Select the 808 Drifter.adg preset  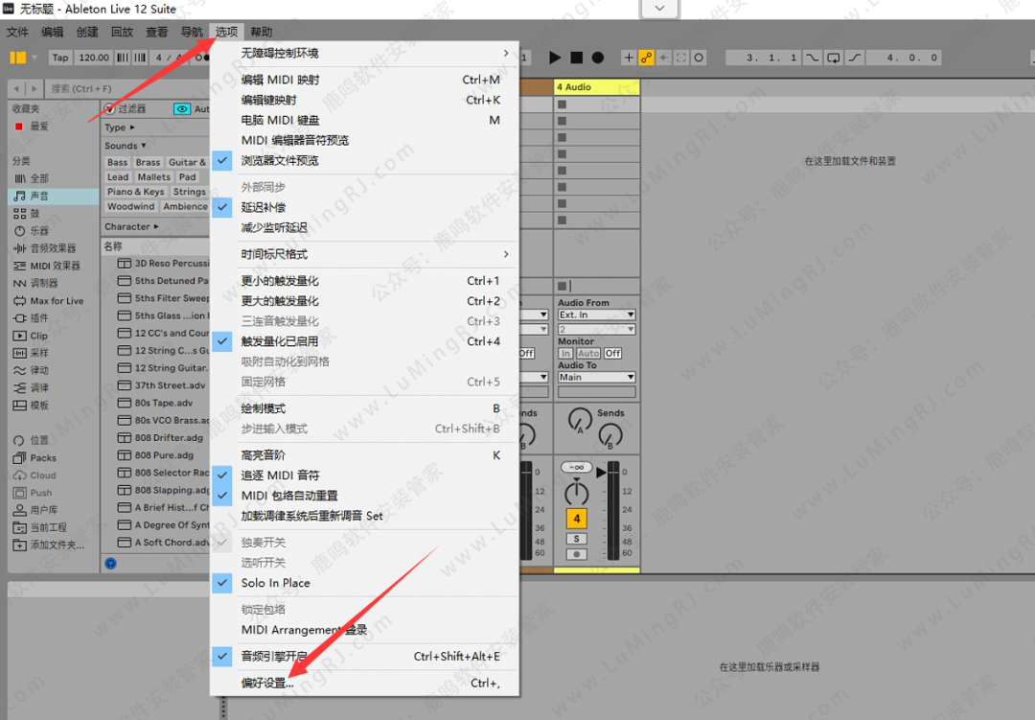[162, 437]
